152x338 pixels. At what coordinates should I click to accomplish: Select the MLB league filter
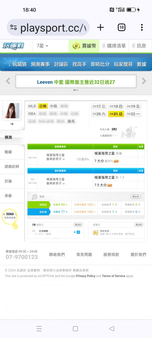pyautogui.click(x=32, y=106)
